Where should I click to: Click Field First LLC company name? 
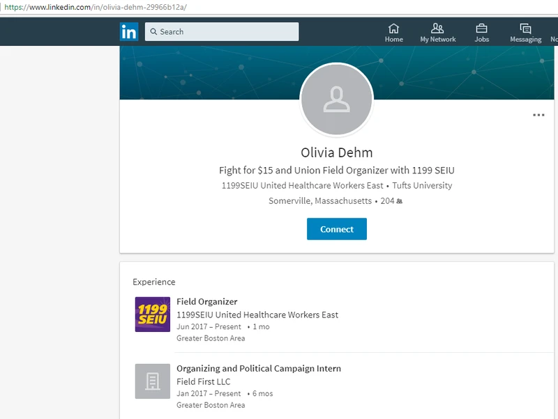(204, 381)
